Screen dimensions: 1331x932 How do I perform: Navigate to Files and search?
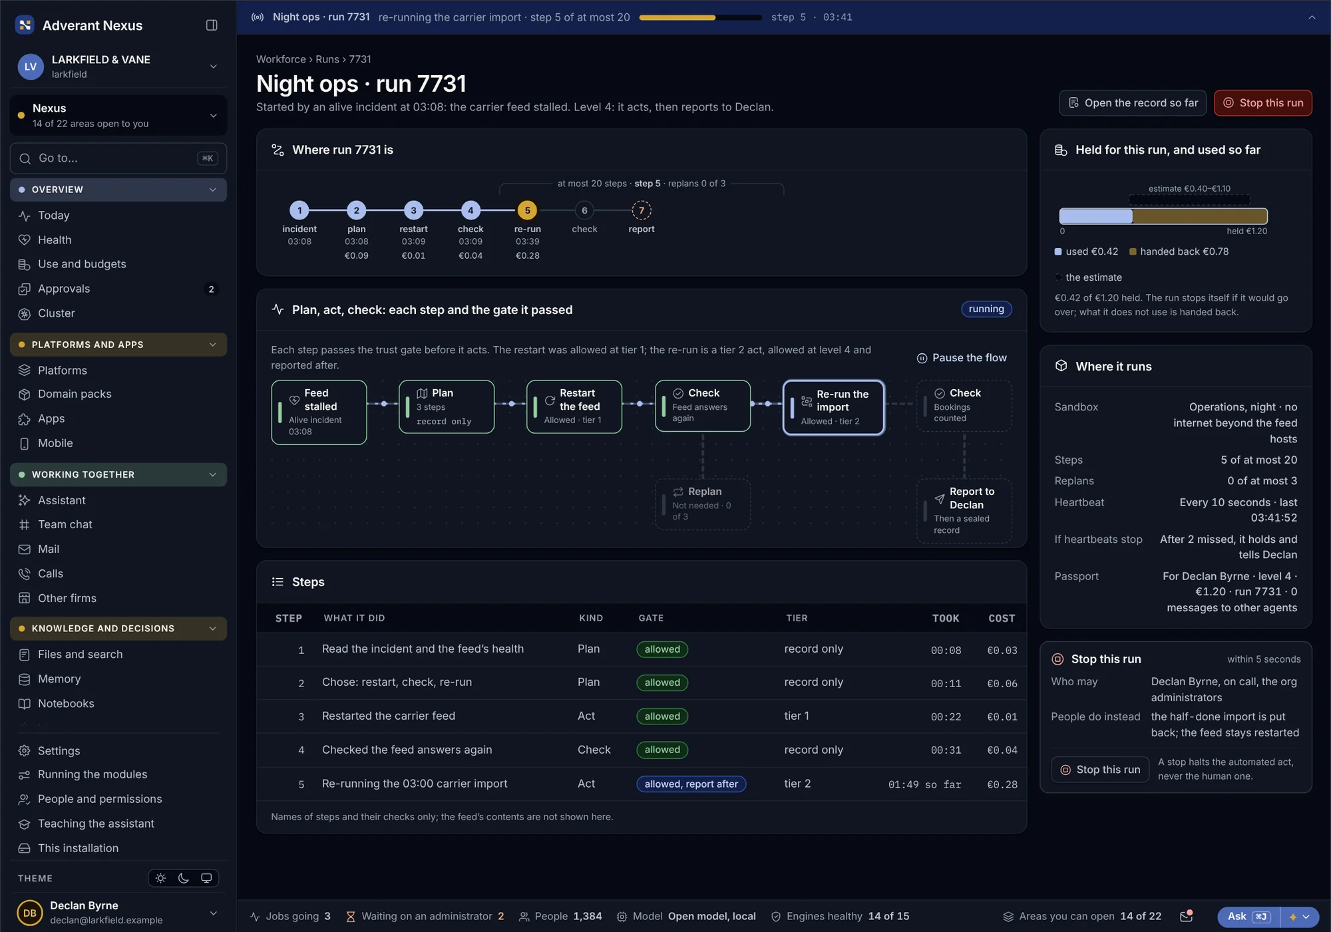click(118, 655)
